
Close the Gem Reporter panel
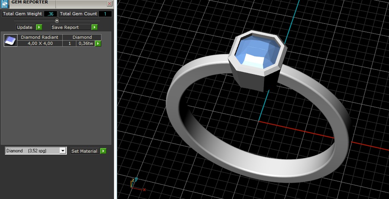[109, 3]
